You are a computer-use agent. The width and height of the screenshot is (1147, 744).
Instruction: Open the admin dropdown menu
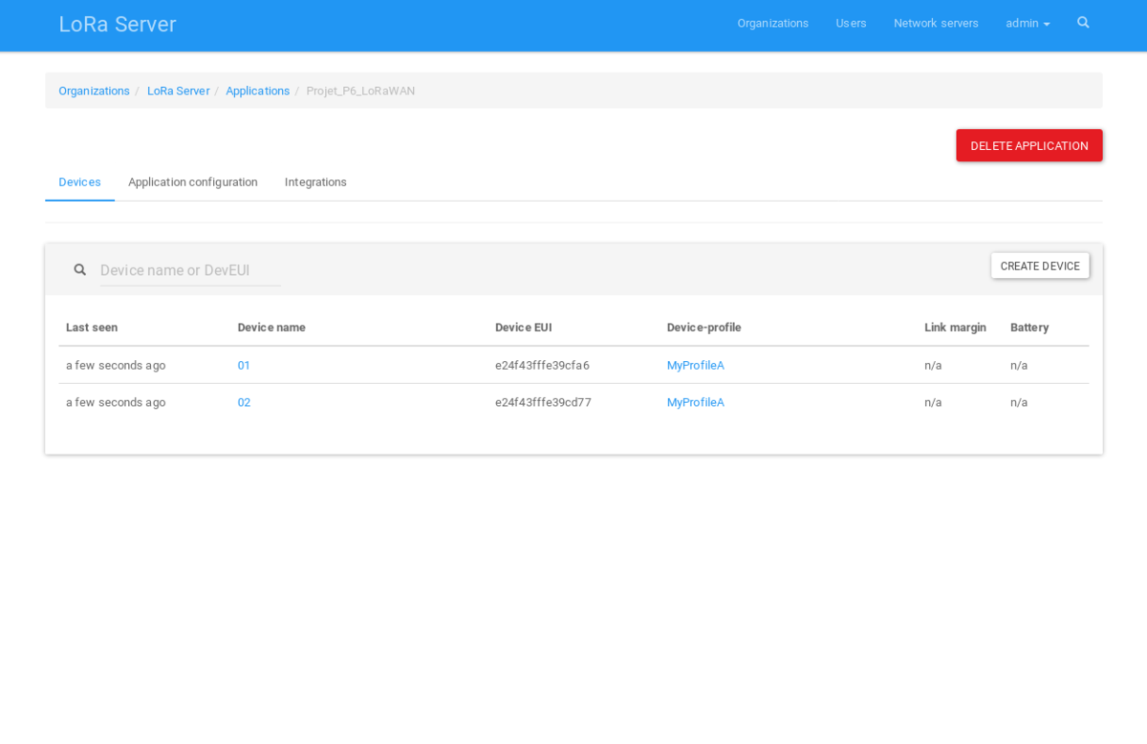tap(1028, 23)
